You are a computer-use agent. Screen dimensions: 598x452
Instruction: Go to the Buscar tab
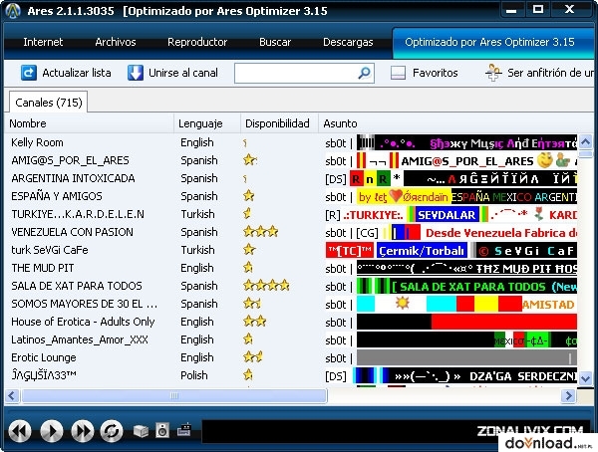click(275, 42)
